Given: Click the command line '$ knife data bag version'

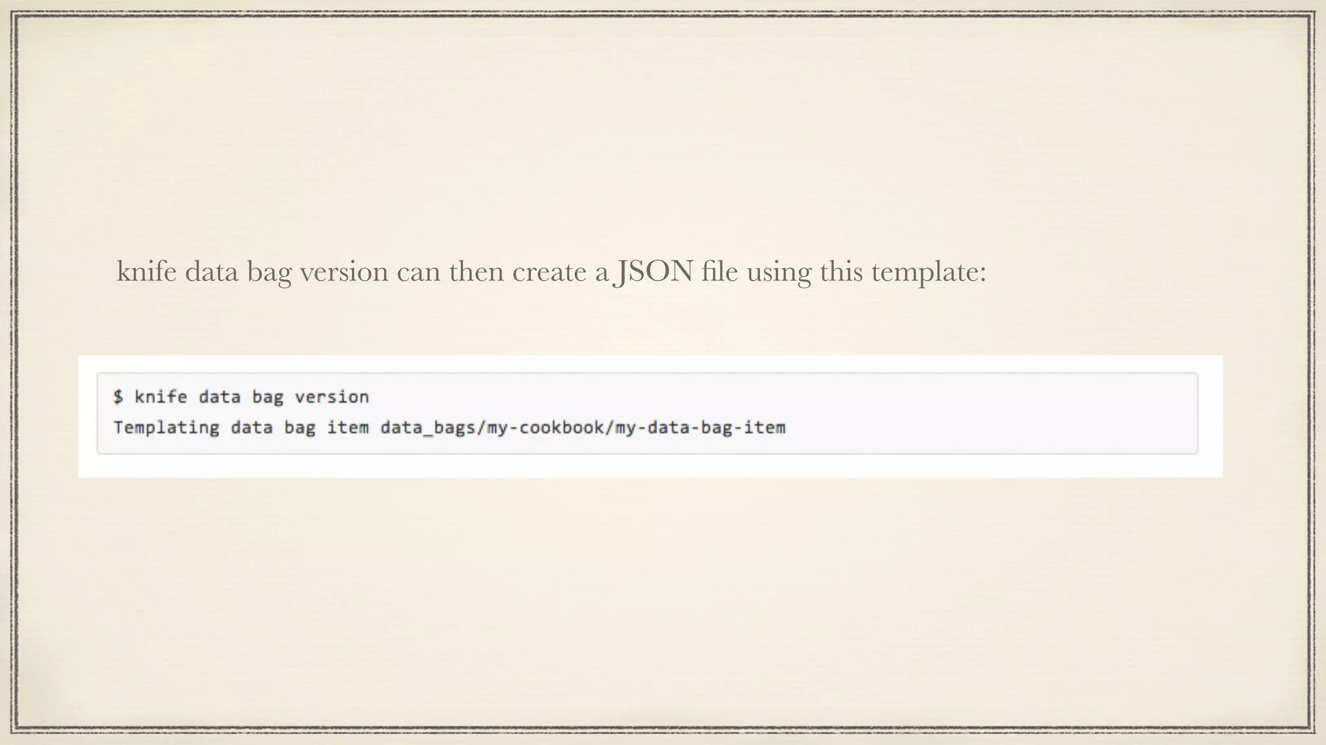Looking at the screenshot, I should (x=241, y=396).
